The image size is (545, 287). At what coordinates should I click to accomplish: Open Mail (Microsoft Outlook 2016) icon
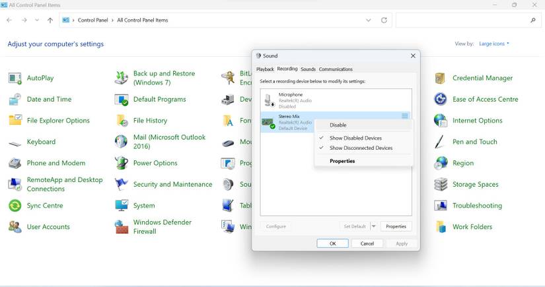pyautogui.click(x=122, y=142)
